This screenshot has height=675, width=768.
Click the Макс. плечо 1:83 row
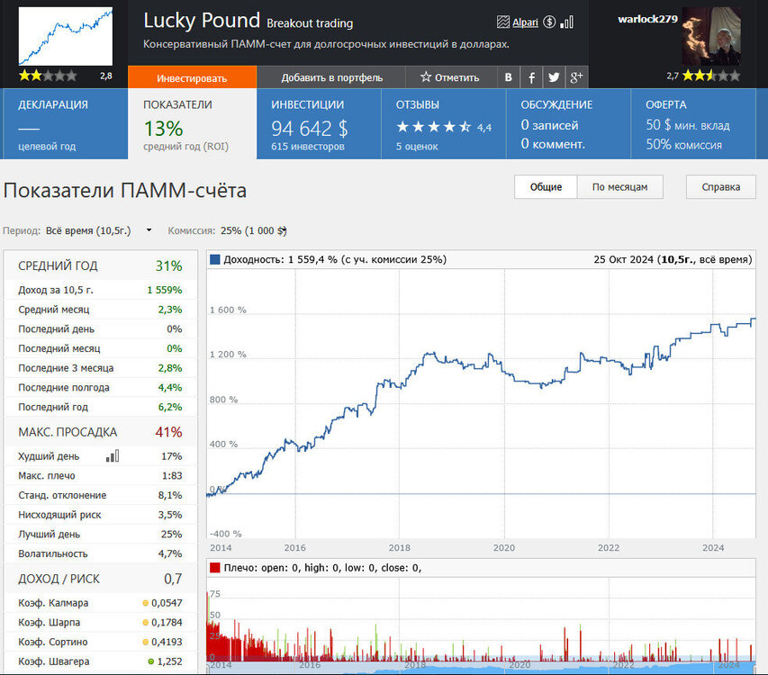[101, 476]
